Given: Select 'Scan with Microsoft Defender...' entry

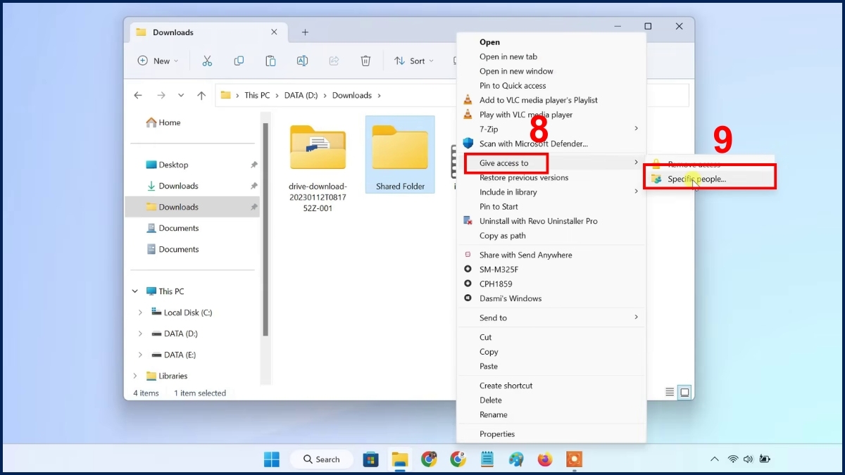Looking at the screenshot, I should [533, 144].
